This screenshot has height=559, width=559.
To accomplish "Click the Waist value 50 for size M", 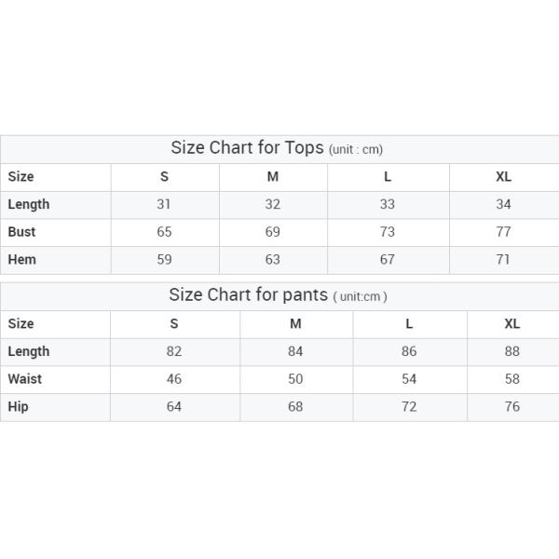I will tap(295, 378).
